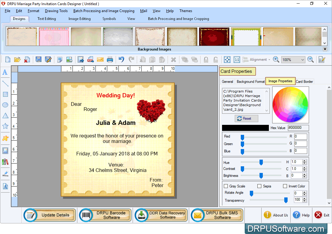
Task: Enable the Sepia checkbox
Action: pyautogui.click(x=259, y=186)
